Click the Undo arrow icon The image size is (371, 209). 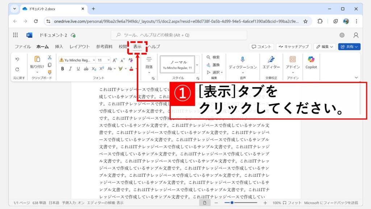point(17,59)
